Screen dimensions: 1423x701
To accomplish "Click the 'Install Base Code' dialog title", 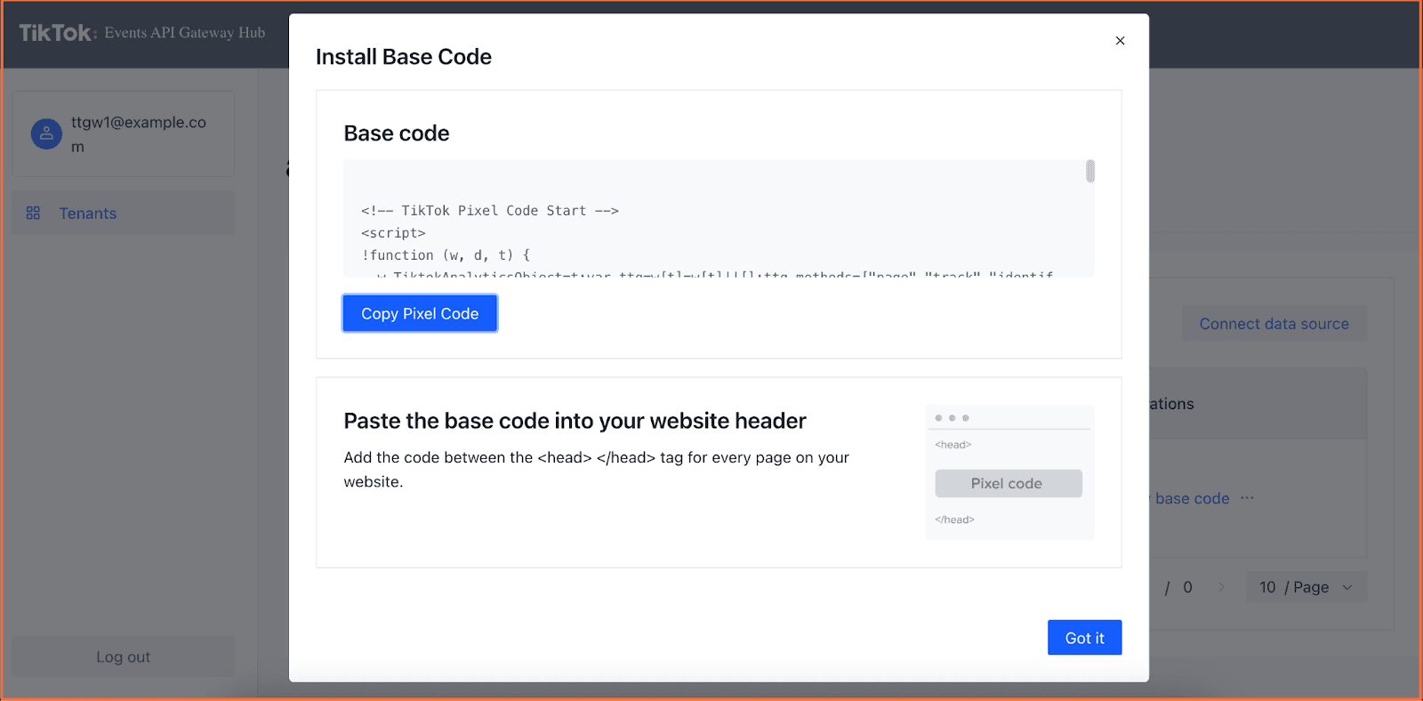I will pos(404,57).
